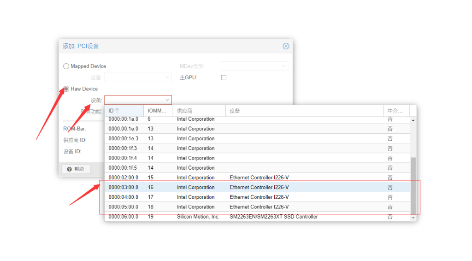Click the 中介 column header
The image size is (472, 261).
395,111
